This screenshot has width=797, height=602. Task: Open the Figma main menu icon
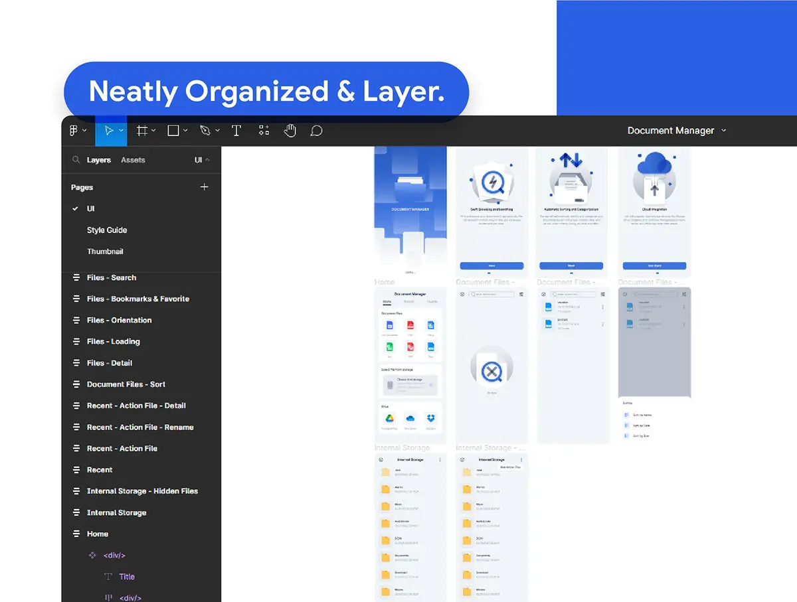point(73,131)
